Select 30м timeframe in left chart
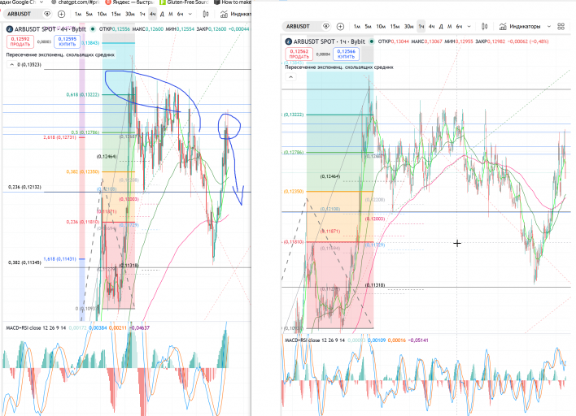The height and width of the screenshot is (416, 576). [129, 14]
